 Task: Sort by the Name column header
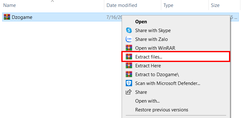tap(52, 5)
